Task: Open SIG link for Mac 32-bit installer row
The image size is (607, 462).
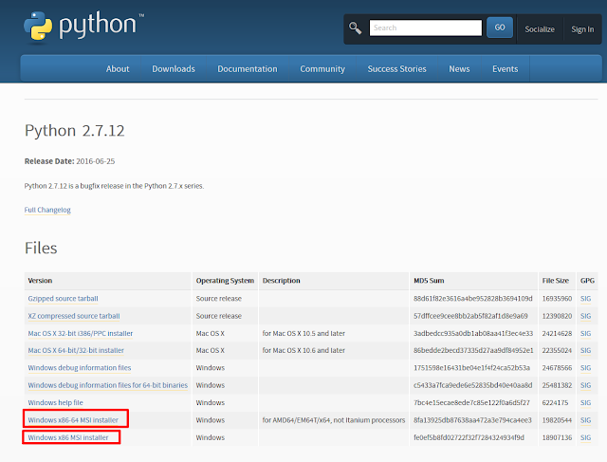Action: (585, 333)
